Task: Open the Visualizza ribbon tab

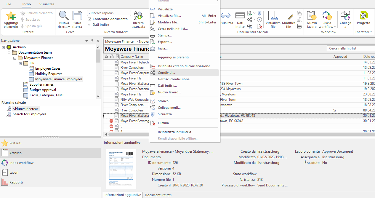Action: 47,4
